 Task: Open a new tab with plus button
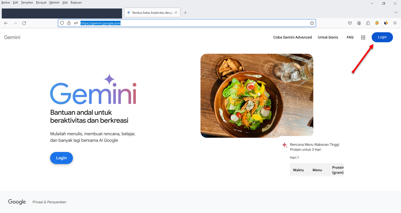(x=185, y=13)
